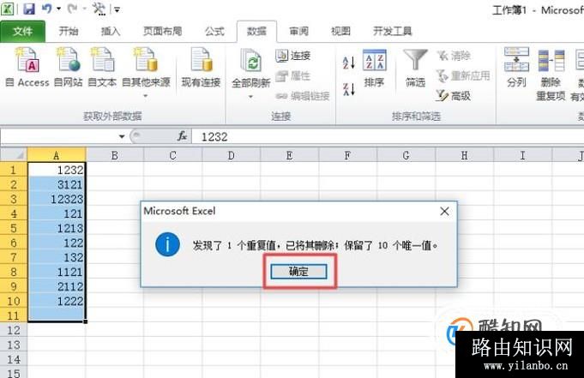Undo the last action
Viewport: 584px width, 378px height.
[47, 9]
